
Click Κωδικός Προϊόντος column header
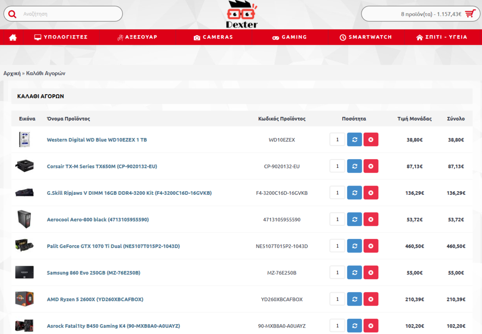point(282,119)
